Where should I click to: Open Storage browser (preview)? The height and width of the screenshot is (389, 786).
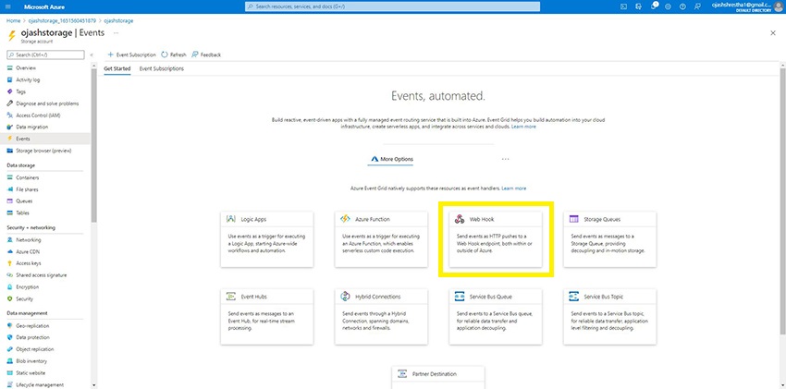pyautogui.click(x=43, y=151)
